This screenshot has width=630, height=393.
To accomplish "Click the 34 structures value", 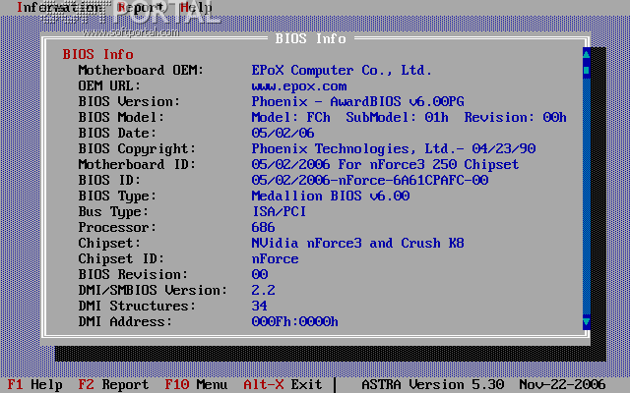I will [260, 306].
